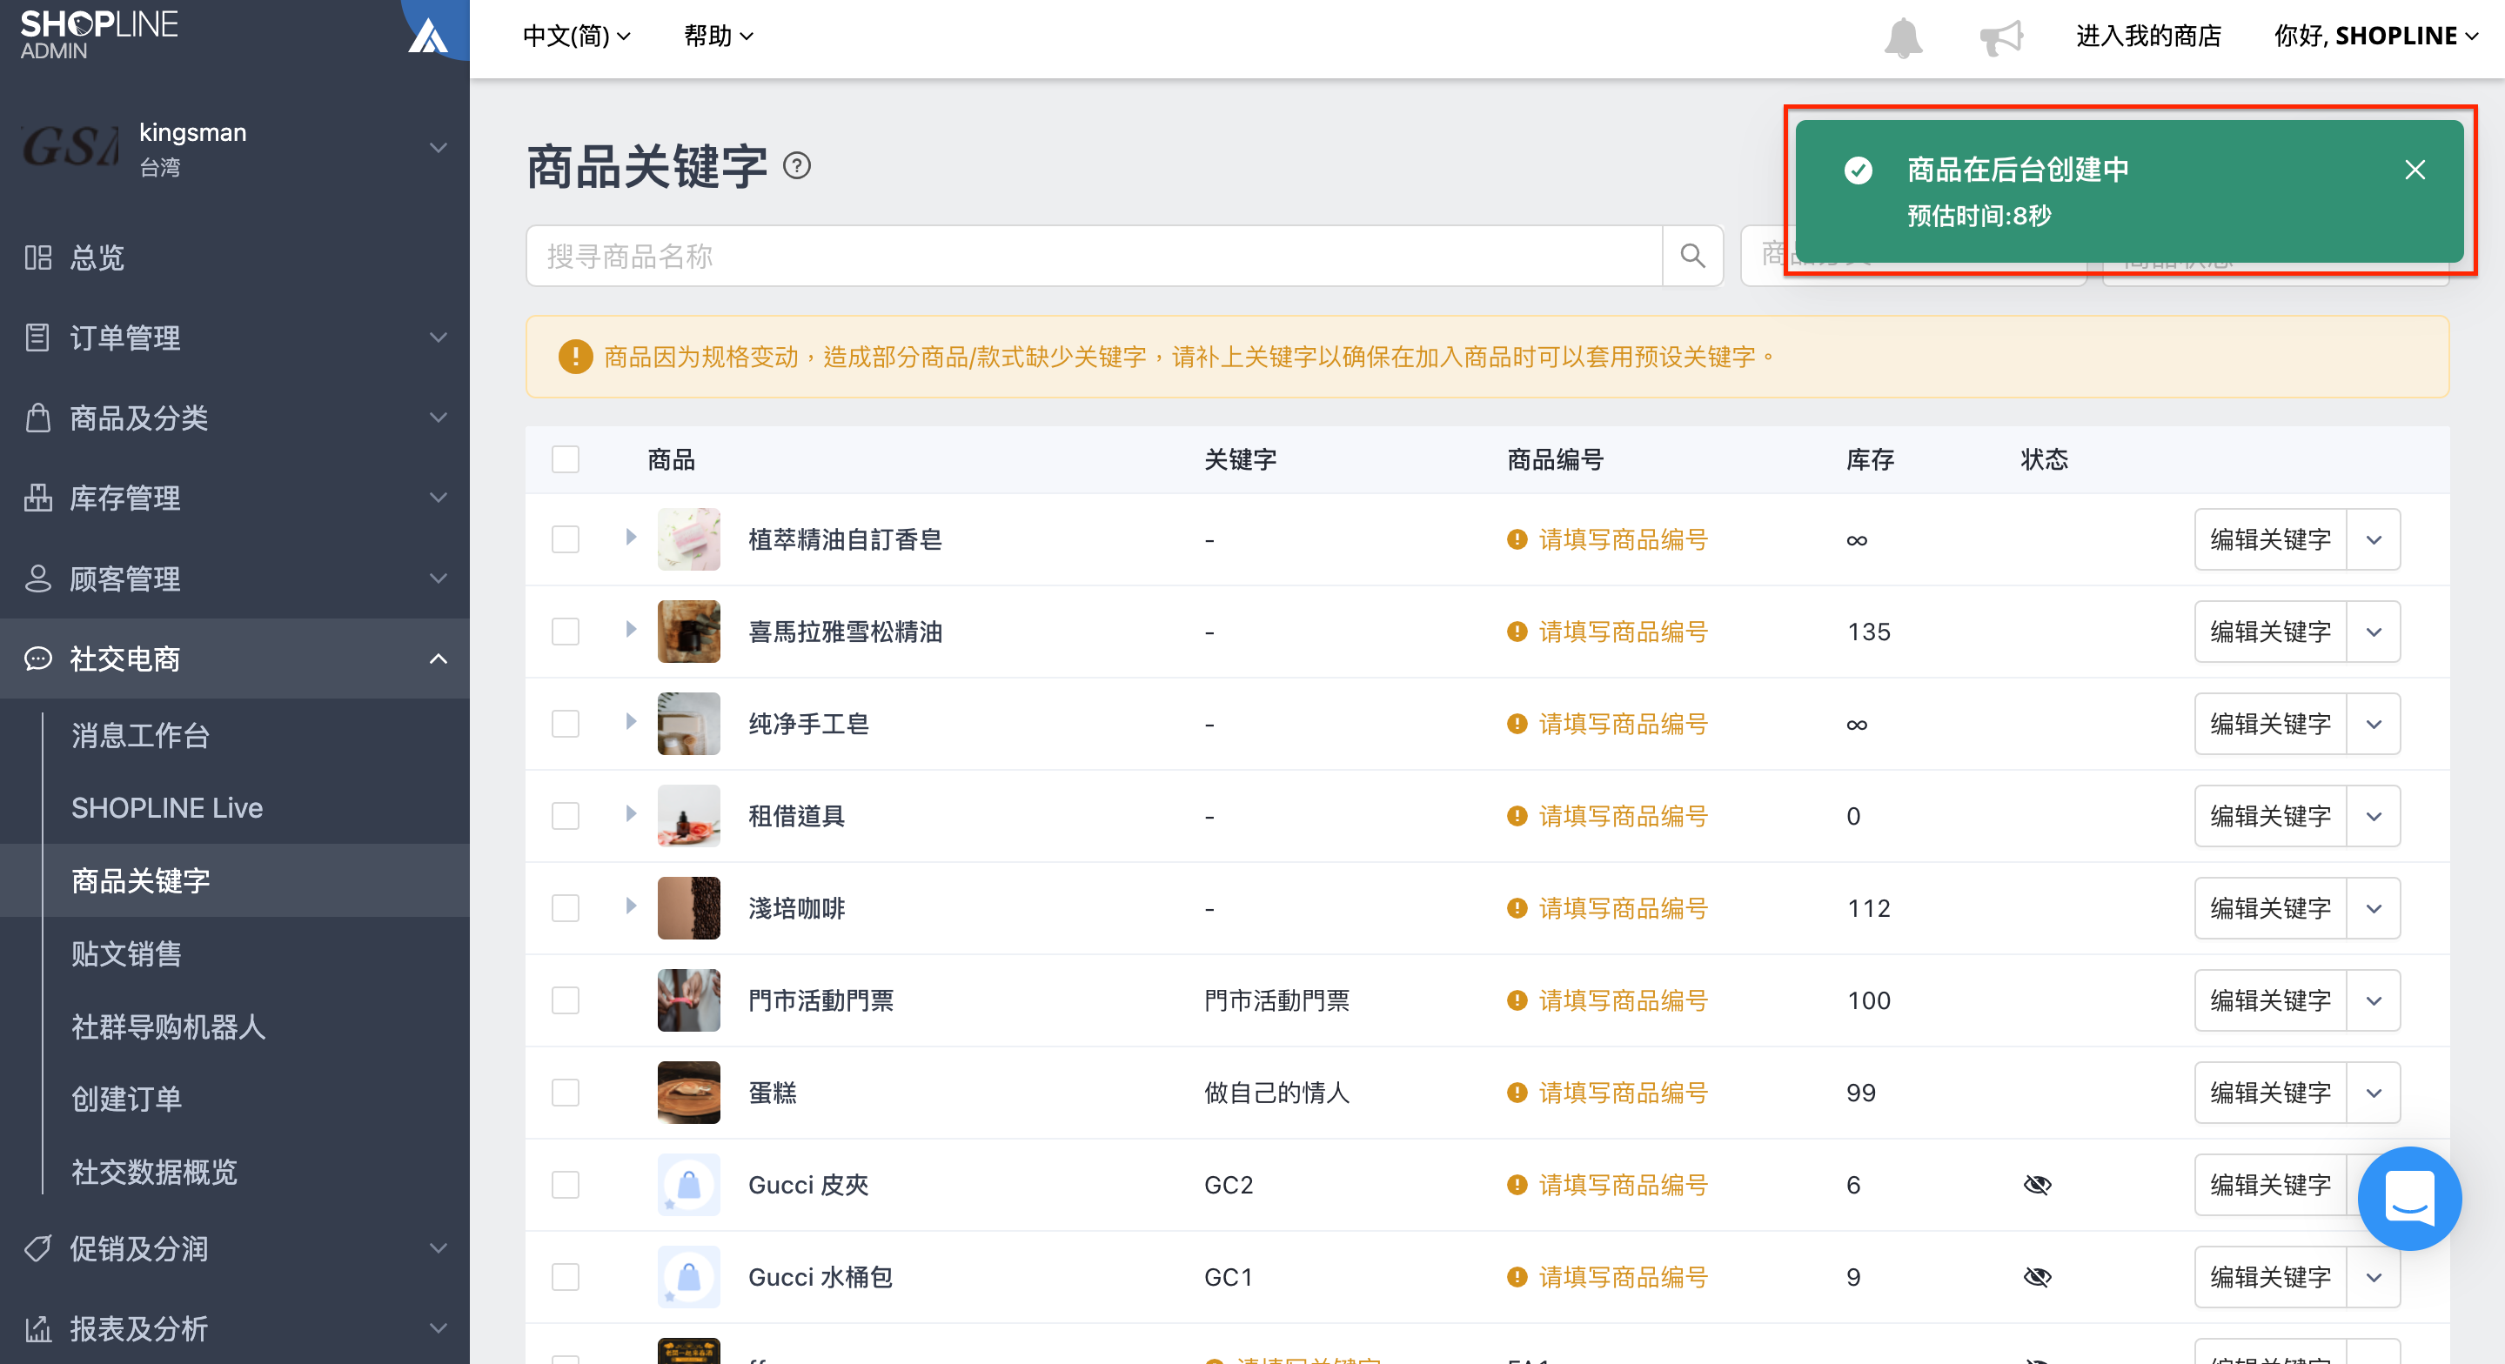
Task: Click the hidden eye icon for Gucci 皮夾
Action: [2036, 1184]
